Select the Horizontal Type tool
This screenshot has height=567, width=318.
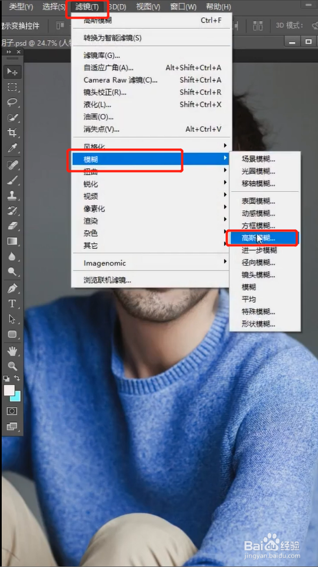click(x=12, y=303)
